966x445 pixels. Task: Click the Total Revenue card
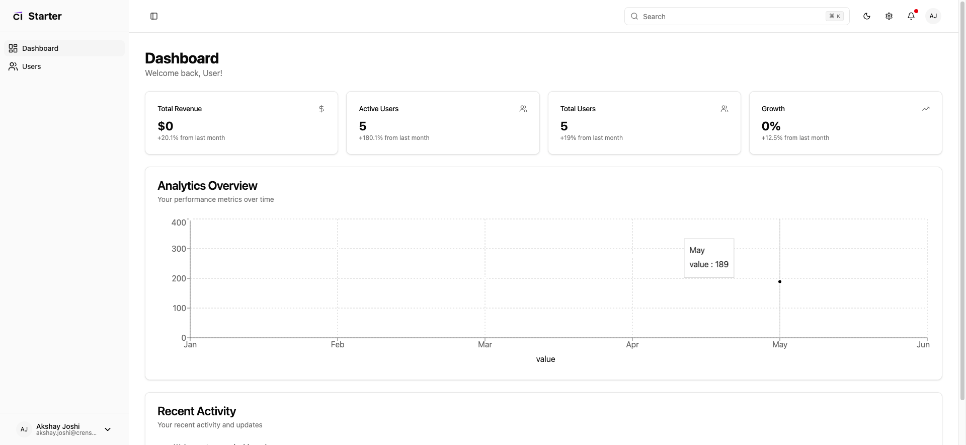coord(242,123)
